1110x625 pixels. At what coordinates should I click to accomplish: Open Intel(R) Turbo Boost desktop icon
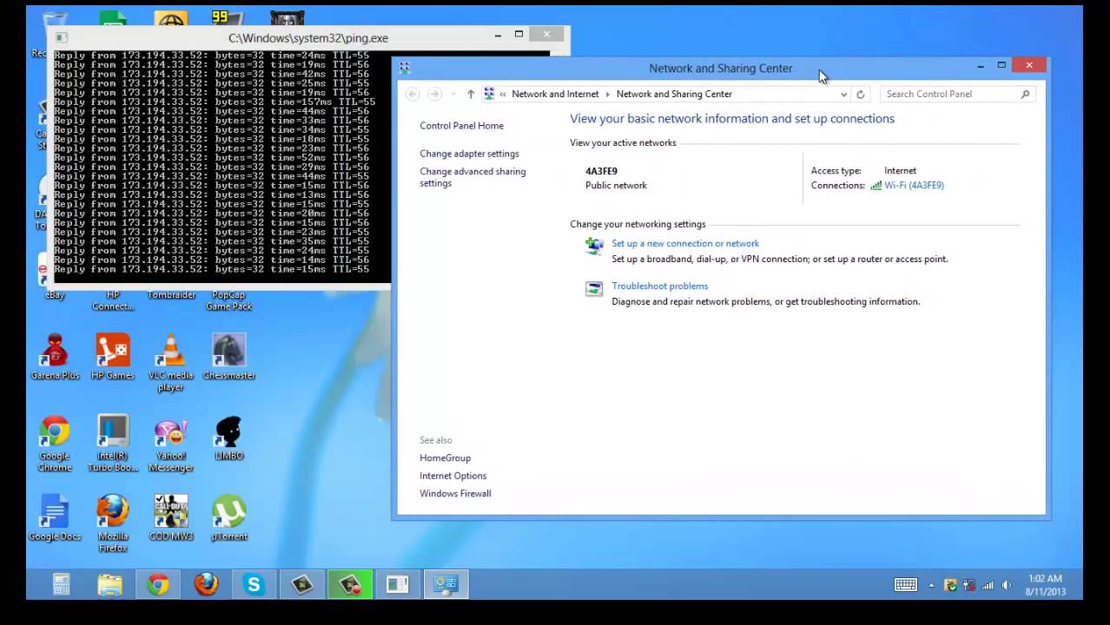113,444
